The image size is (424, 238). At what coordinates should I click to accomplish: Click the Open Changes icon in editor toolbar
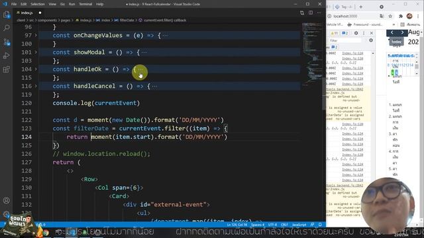tap(302, 13)
